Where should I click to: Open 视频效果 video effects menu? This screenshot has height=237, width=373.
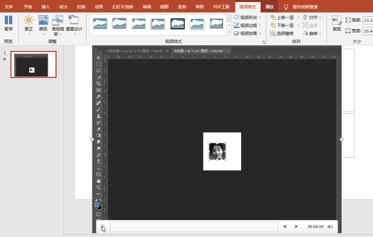pyautogui.click(x=247, y=33)
